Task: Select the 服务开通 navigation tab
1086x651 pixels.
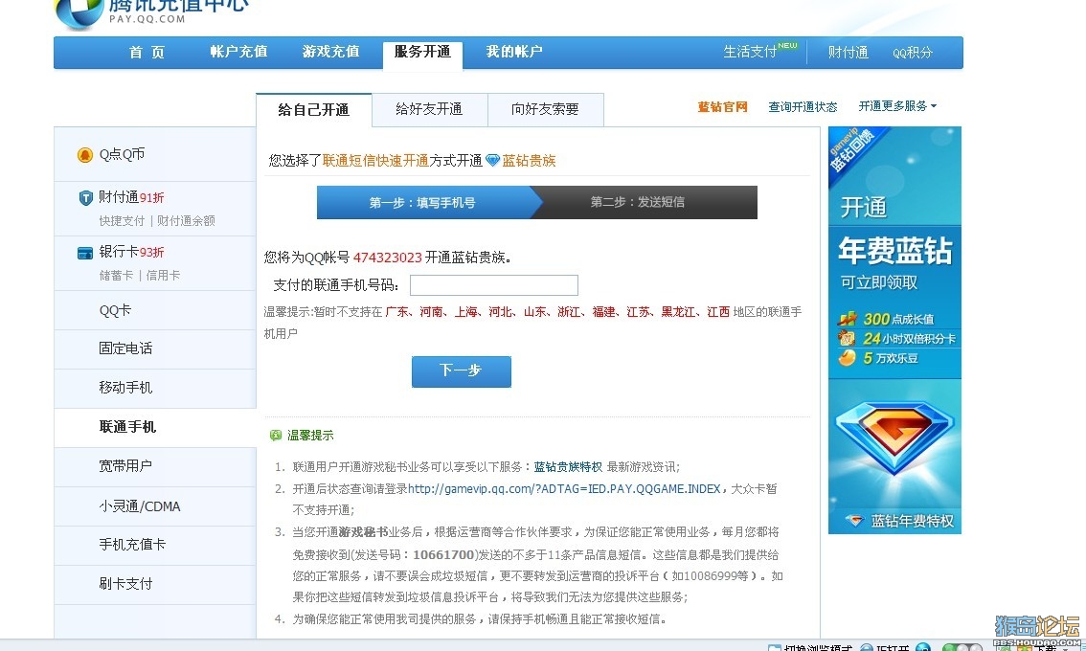Action: (422, 54)
